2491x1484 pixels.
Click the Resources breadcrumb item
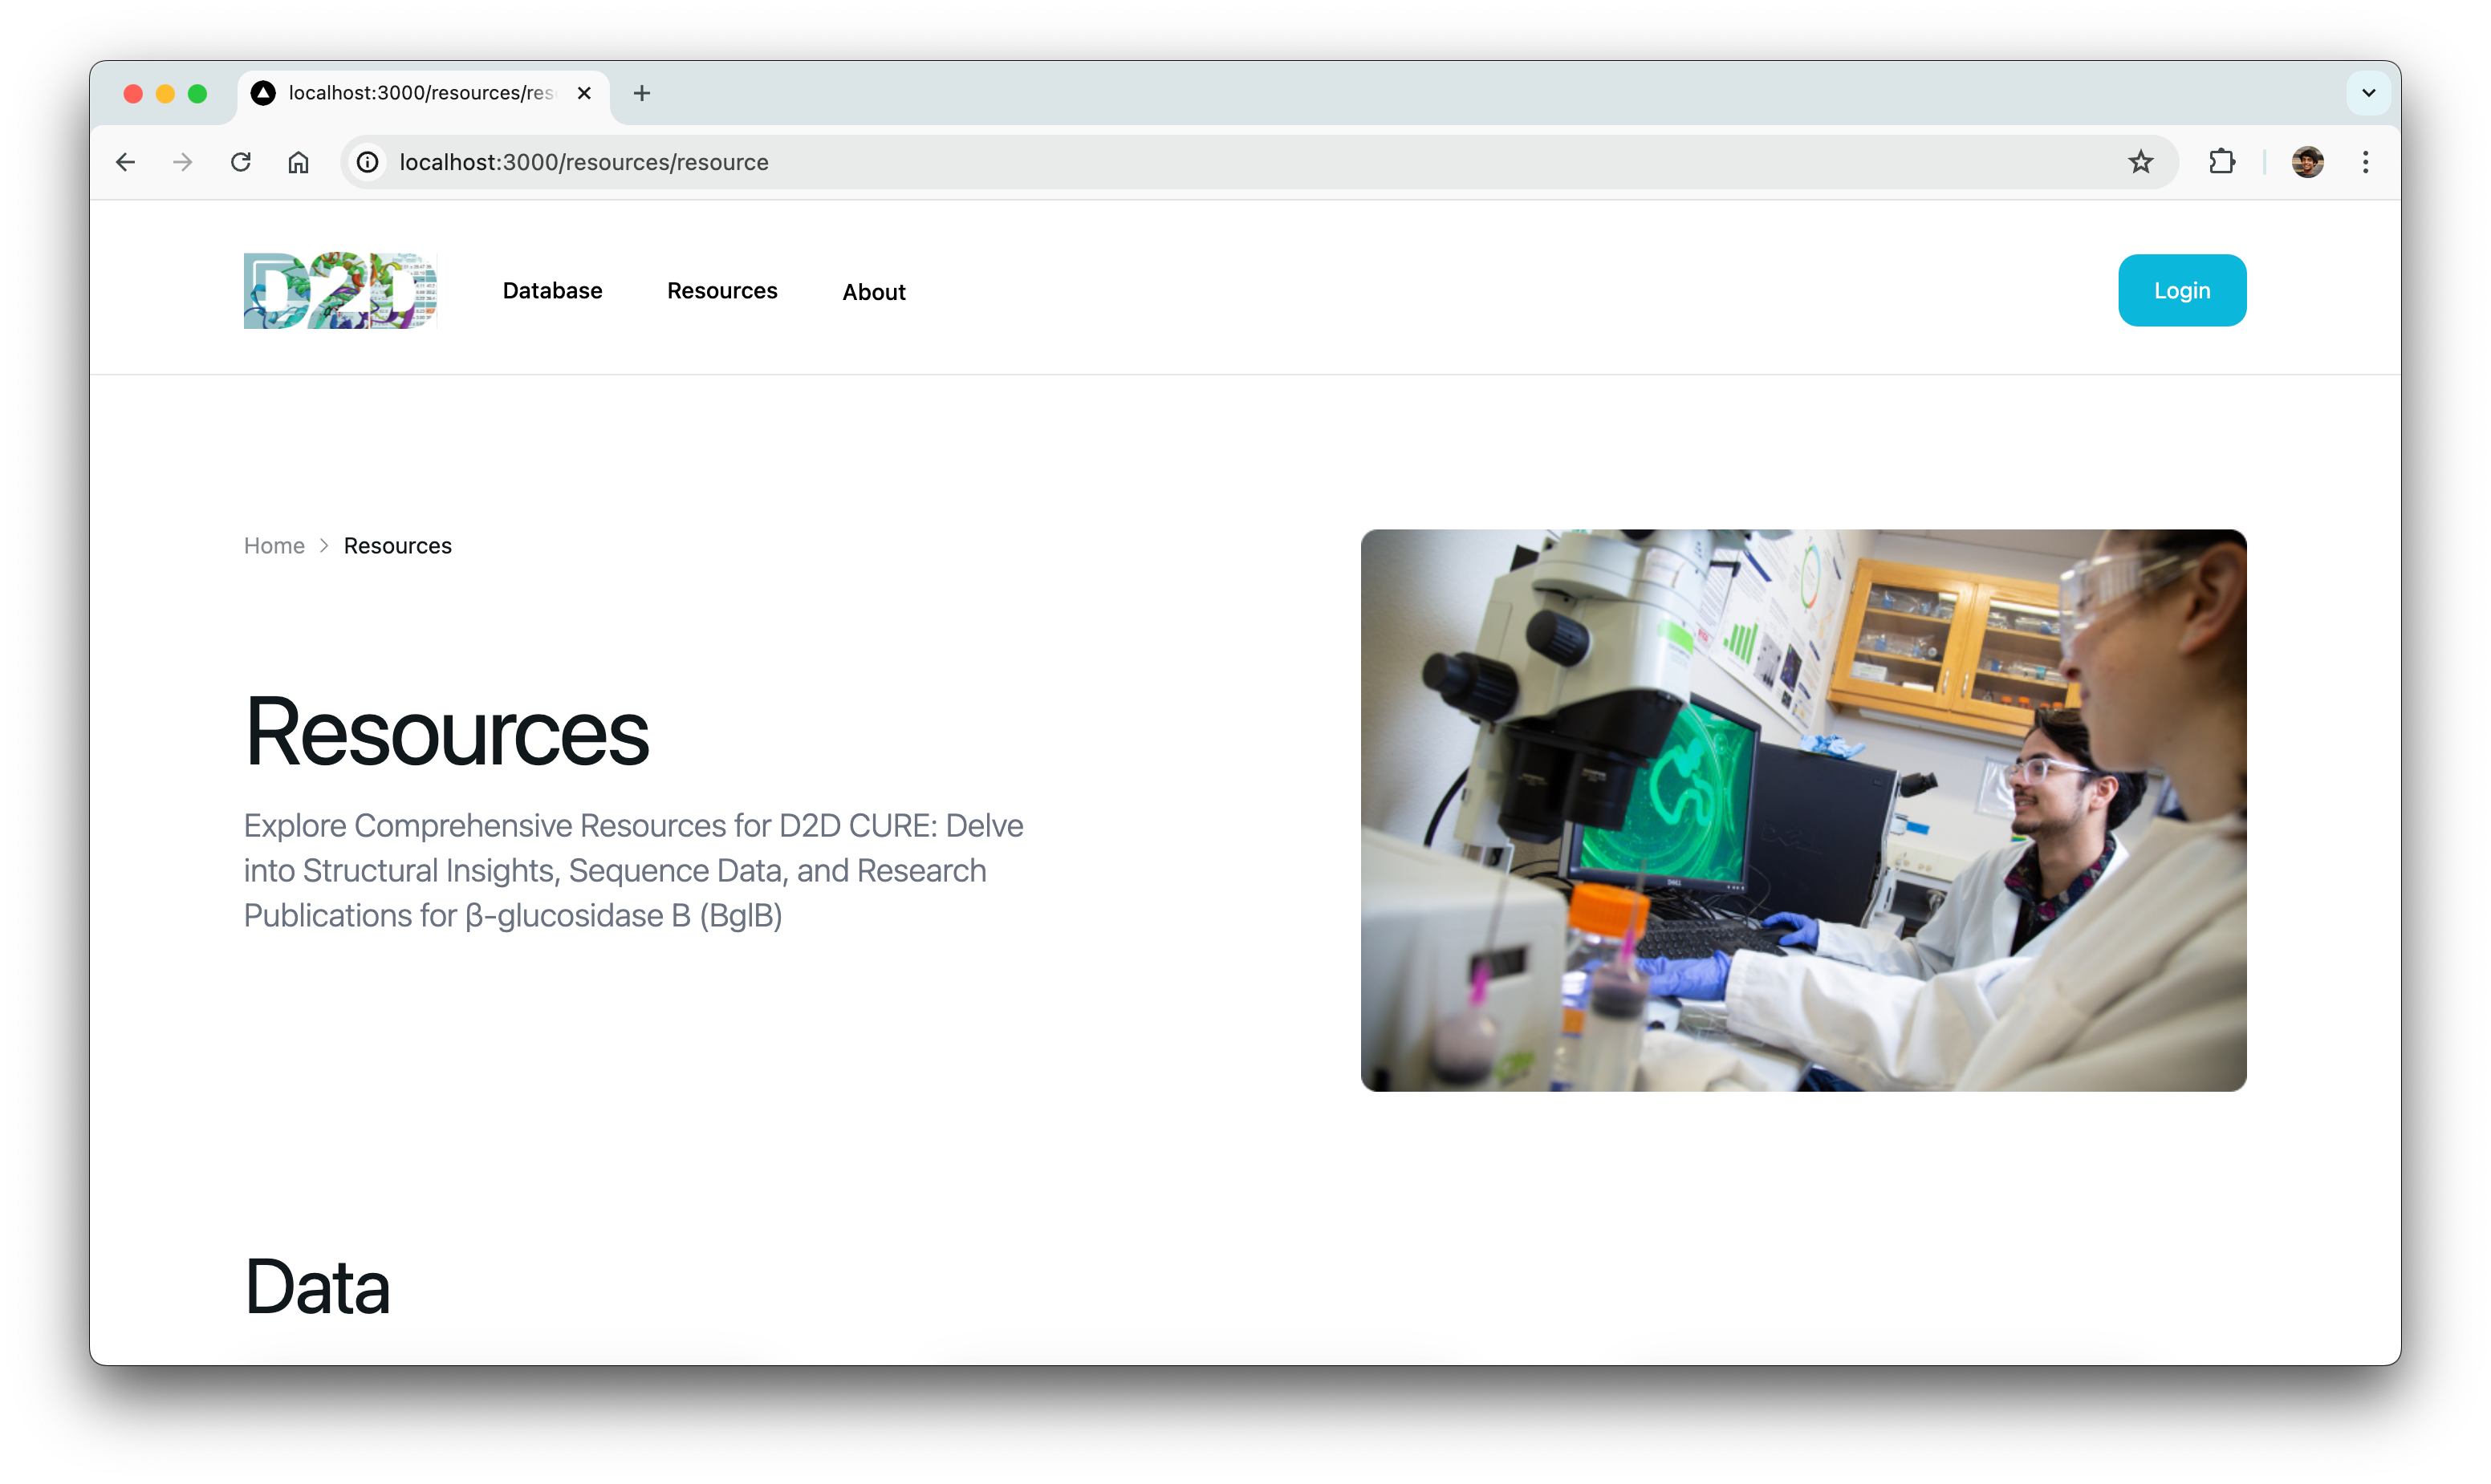point(397,546)
